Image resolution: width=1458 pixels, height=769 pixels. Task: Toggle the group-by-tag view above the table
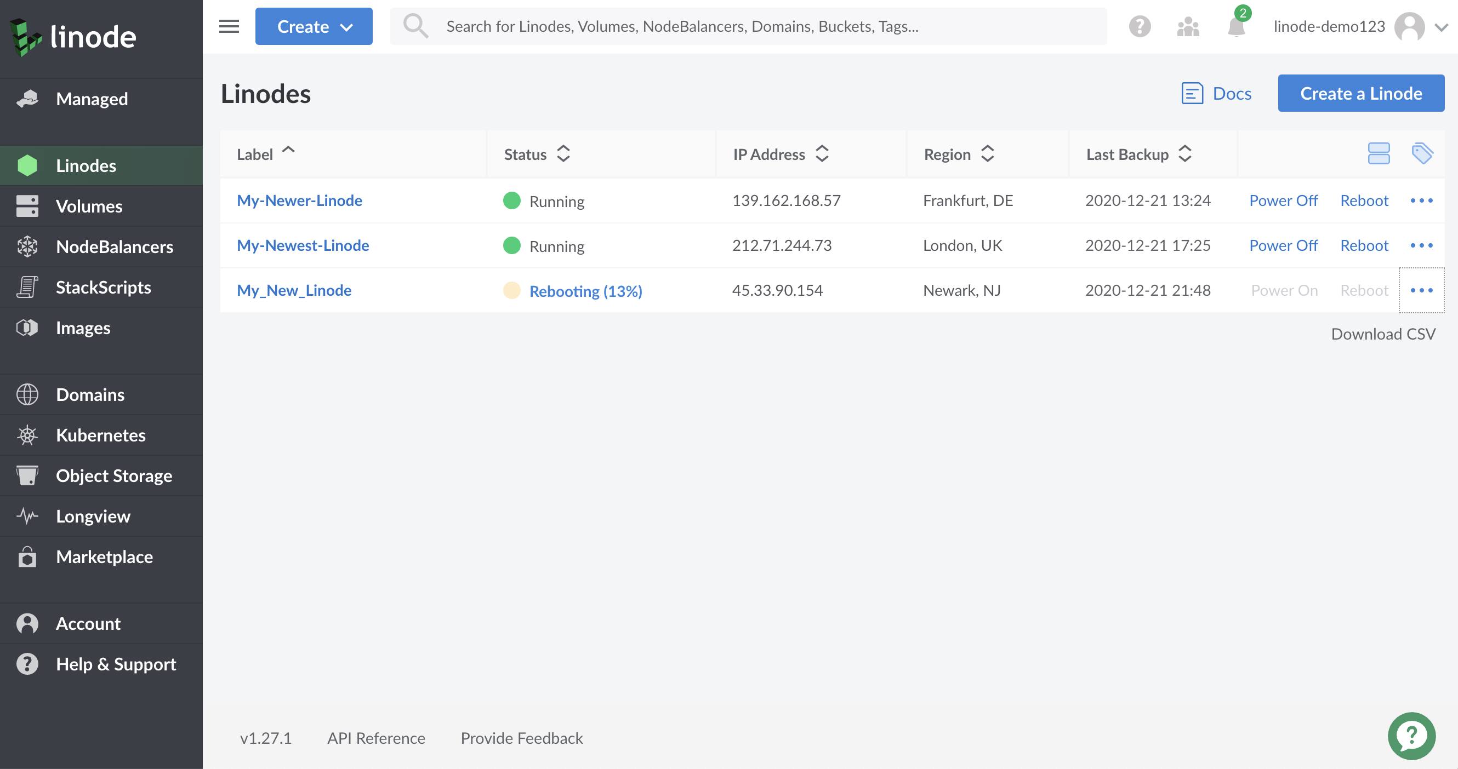[1423, 153]
